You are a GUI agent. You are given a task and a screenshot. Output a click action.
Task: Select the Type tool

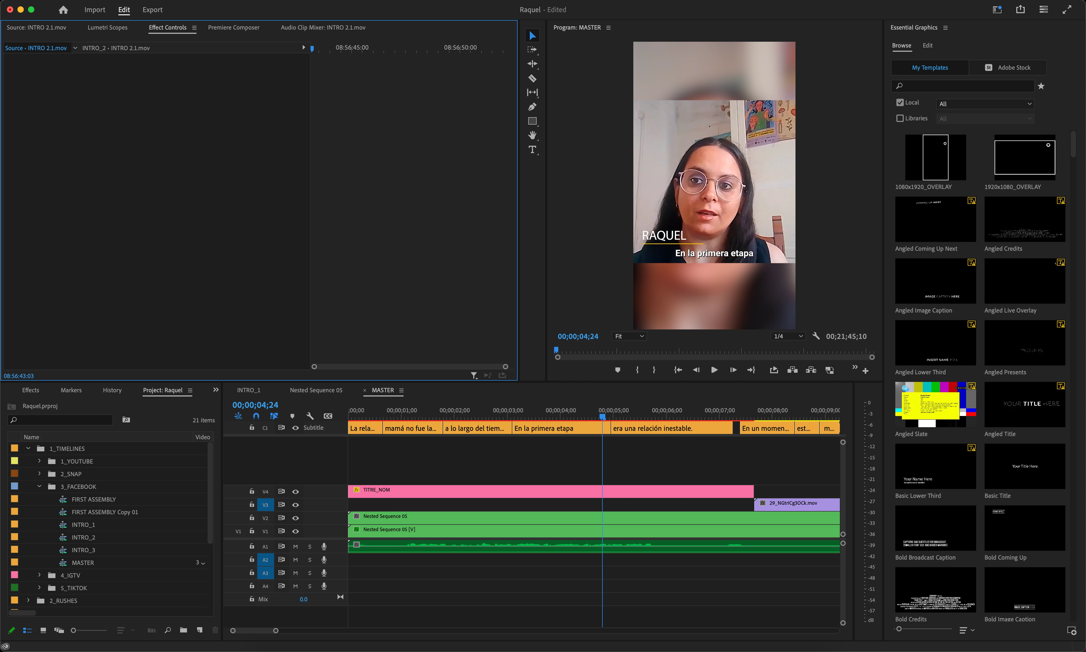532,150
